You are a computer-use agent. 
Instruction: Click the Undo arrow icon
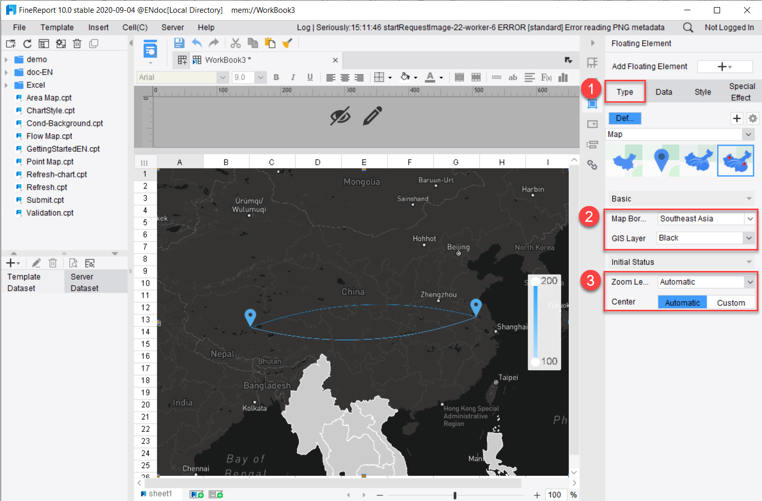click(x=197, y=43)
